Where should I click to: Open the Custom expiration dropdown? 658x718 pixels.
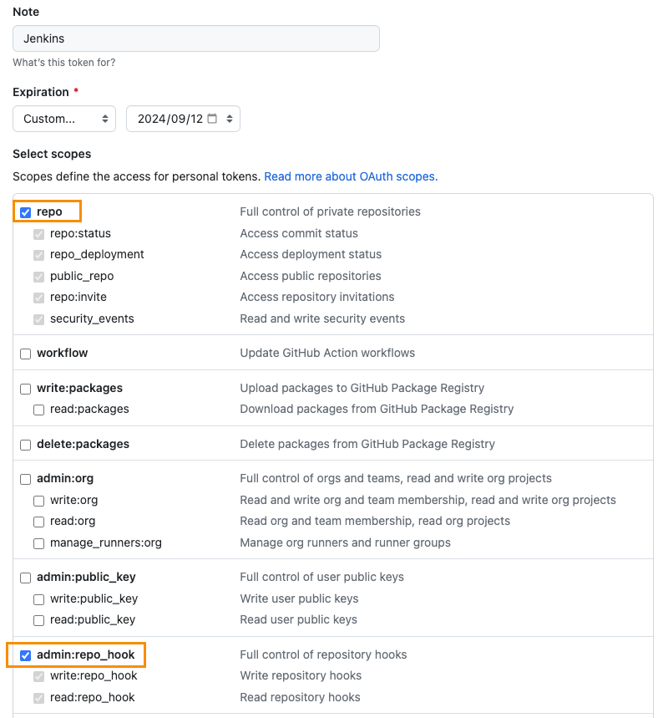click(x=64, y=119)
